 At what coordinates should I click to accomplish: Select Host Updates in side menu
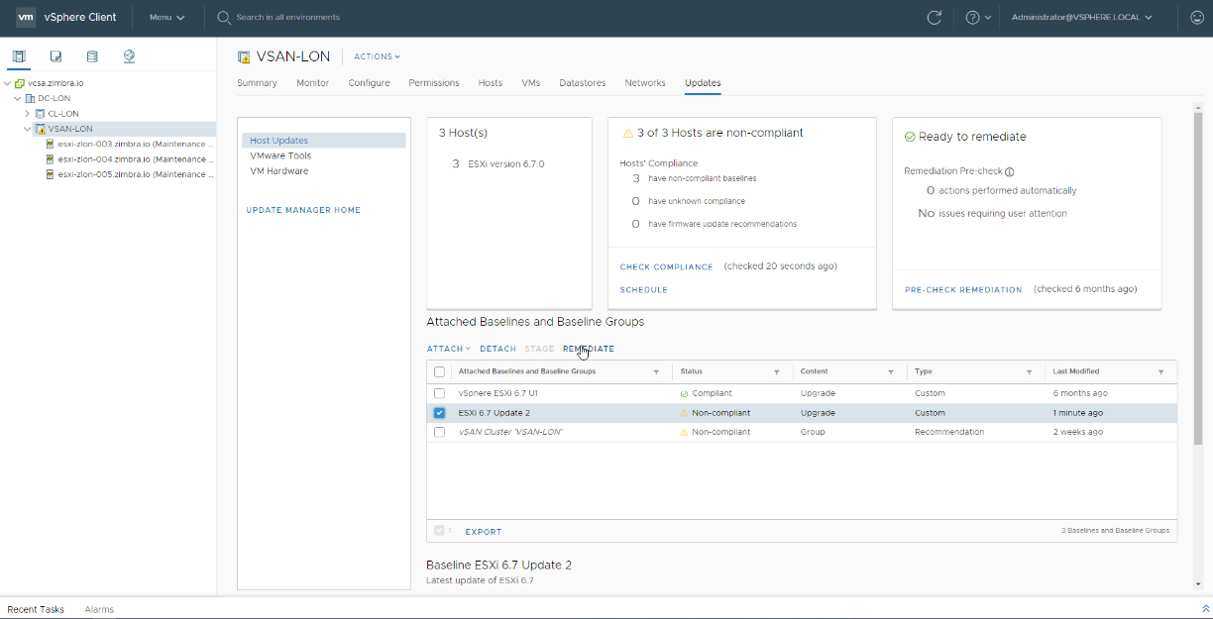[x=324, y=141]
